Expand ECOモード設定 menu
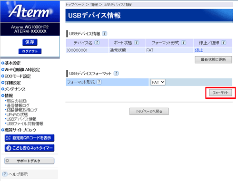The height and width of the screenshot is (181, 238). click(x=16, y=76)
